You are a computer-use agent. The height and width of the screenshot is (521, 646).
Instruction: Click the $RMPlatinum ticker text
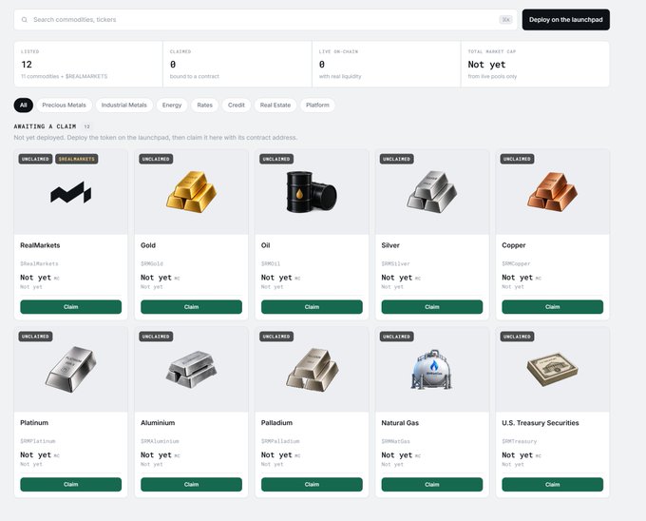37,441
